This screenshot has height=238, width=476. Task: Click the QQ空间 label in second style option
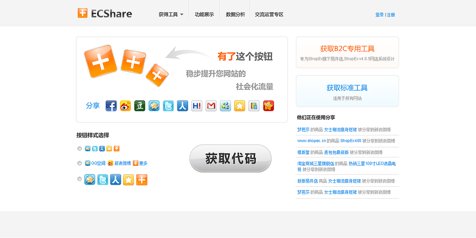[x=98, y=163]
